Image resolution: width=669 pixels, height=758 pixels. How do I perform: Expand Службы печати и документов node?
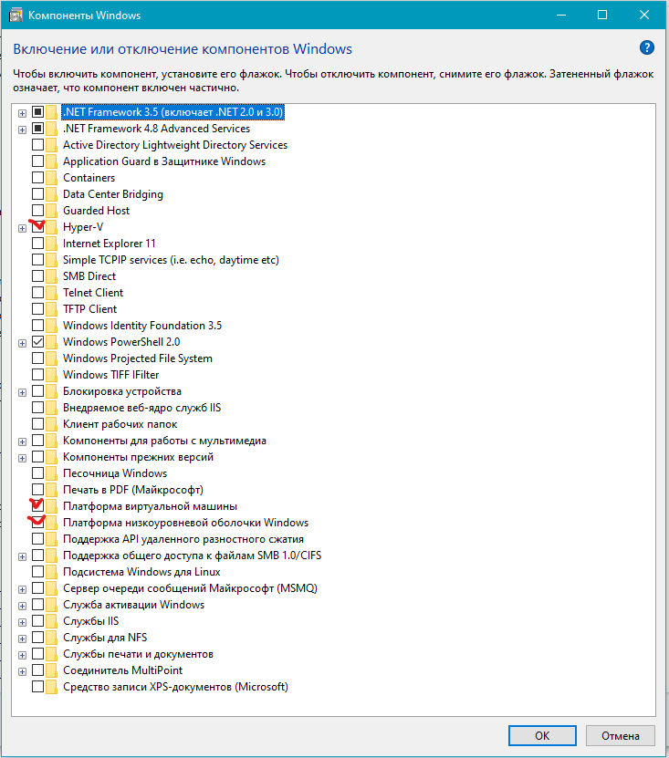(x=22, y=654)
